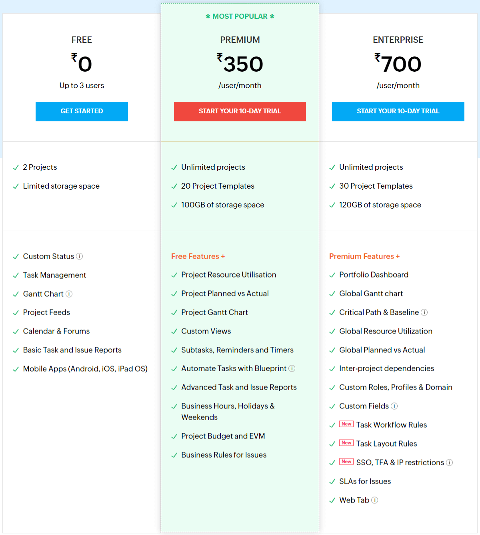Open the Custom Fields info icon
This screenshot has height=535, width=480.
point(394,406)
